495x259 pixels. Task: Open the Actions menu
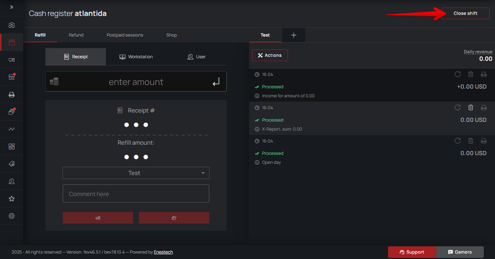click(x=270, y=55)
